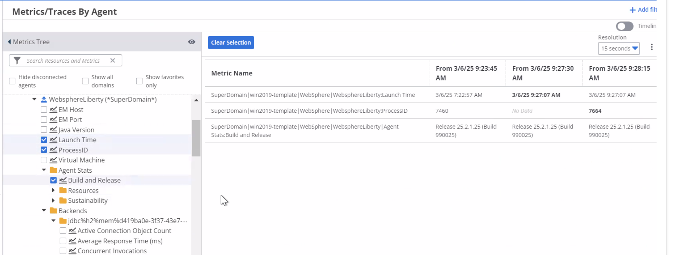Collapse the Metrics Tree panel
Viewport: 674px width, 255px height.
[9, 42]
